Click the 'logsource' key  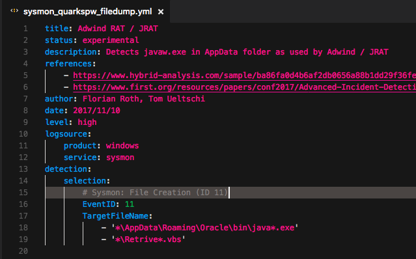(66, 134)
